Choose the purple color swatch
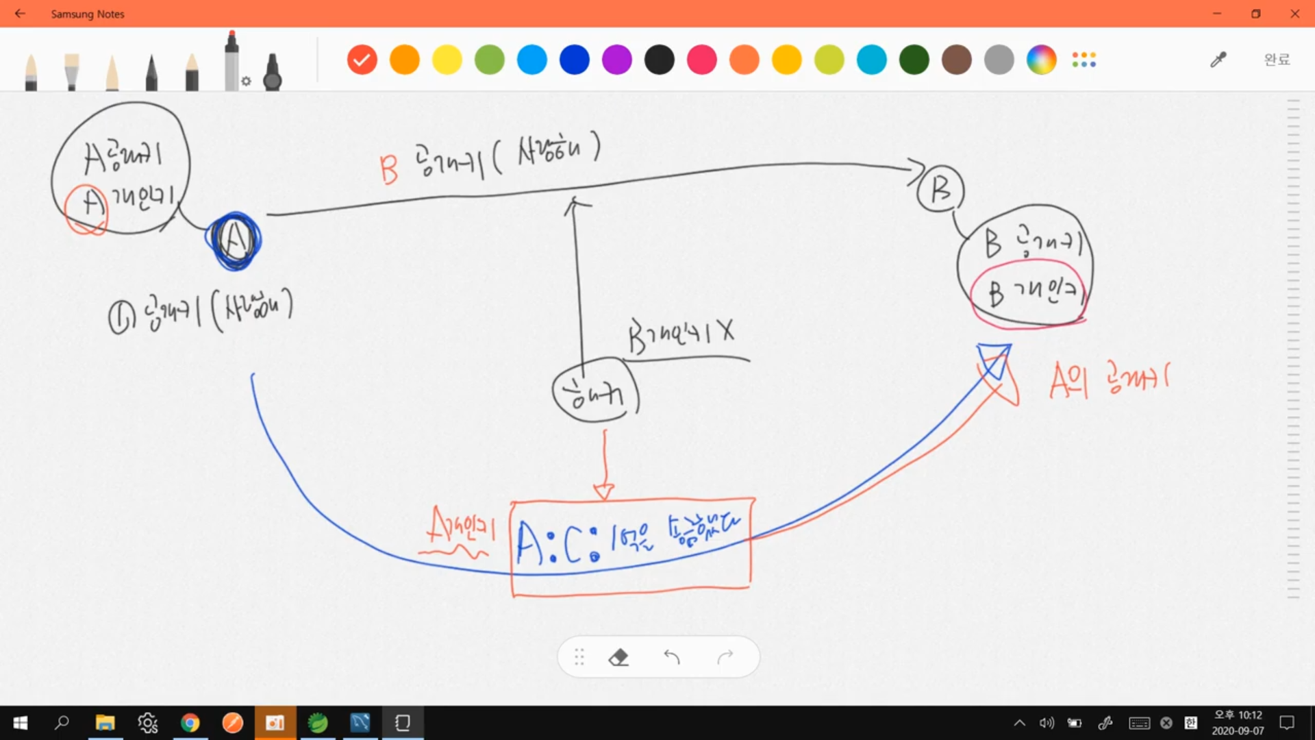The height and width of the screenshot is (740, 1315). pos(616,60)
